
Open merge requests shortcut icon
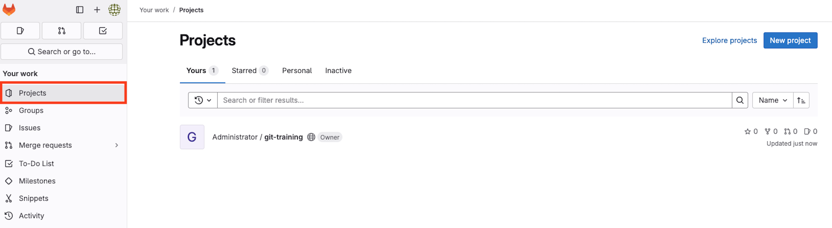click(x=61, y=31)
